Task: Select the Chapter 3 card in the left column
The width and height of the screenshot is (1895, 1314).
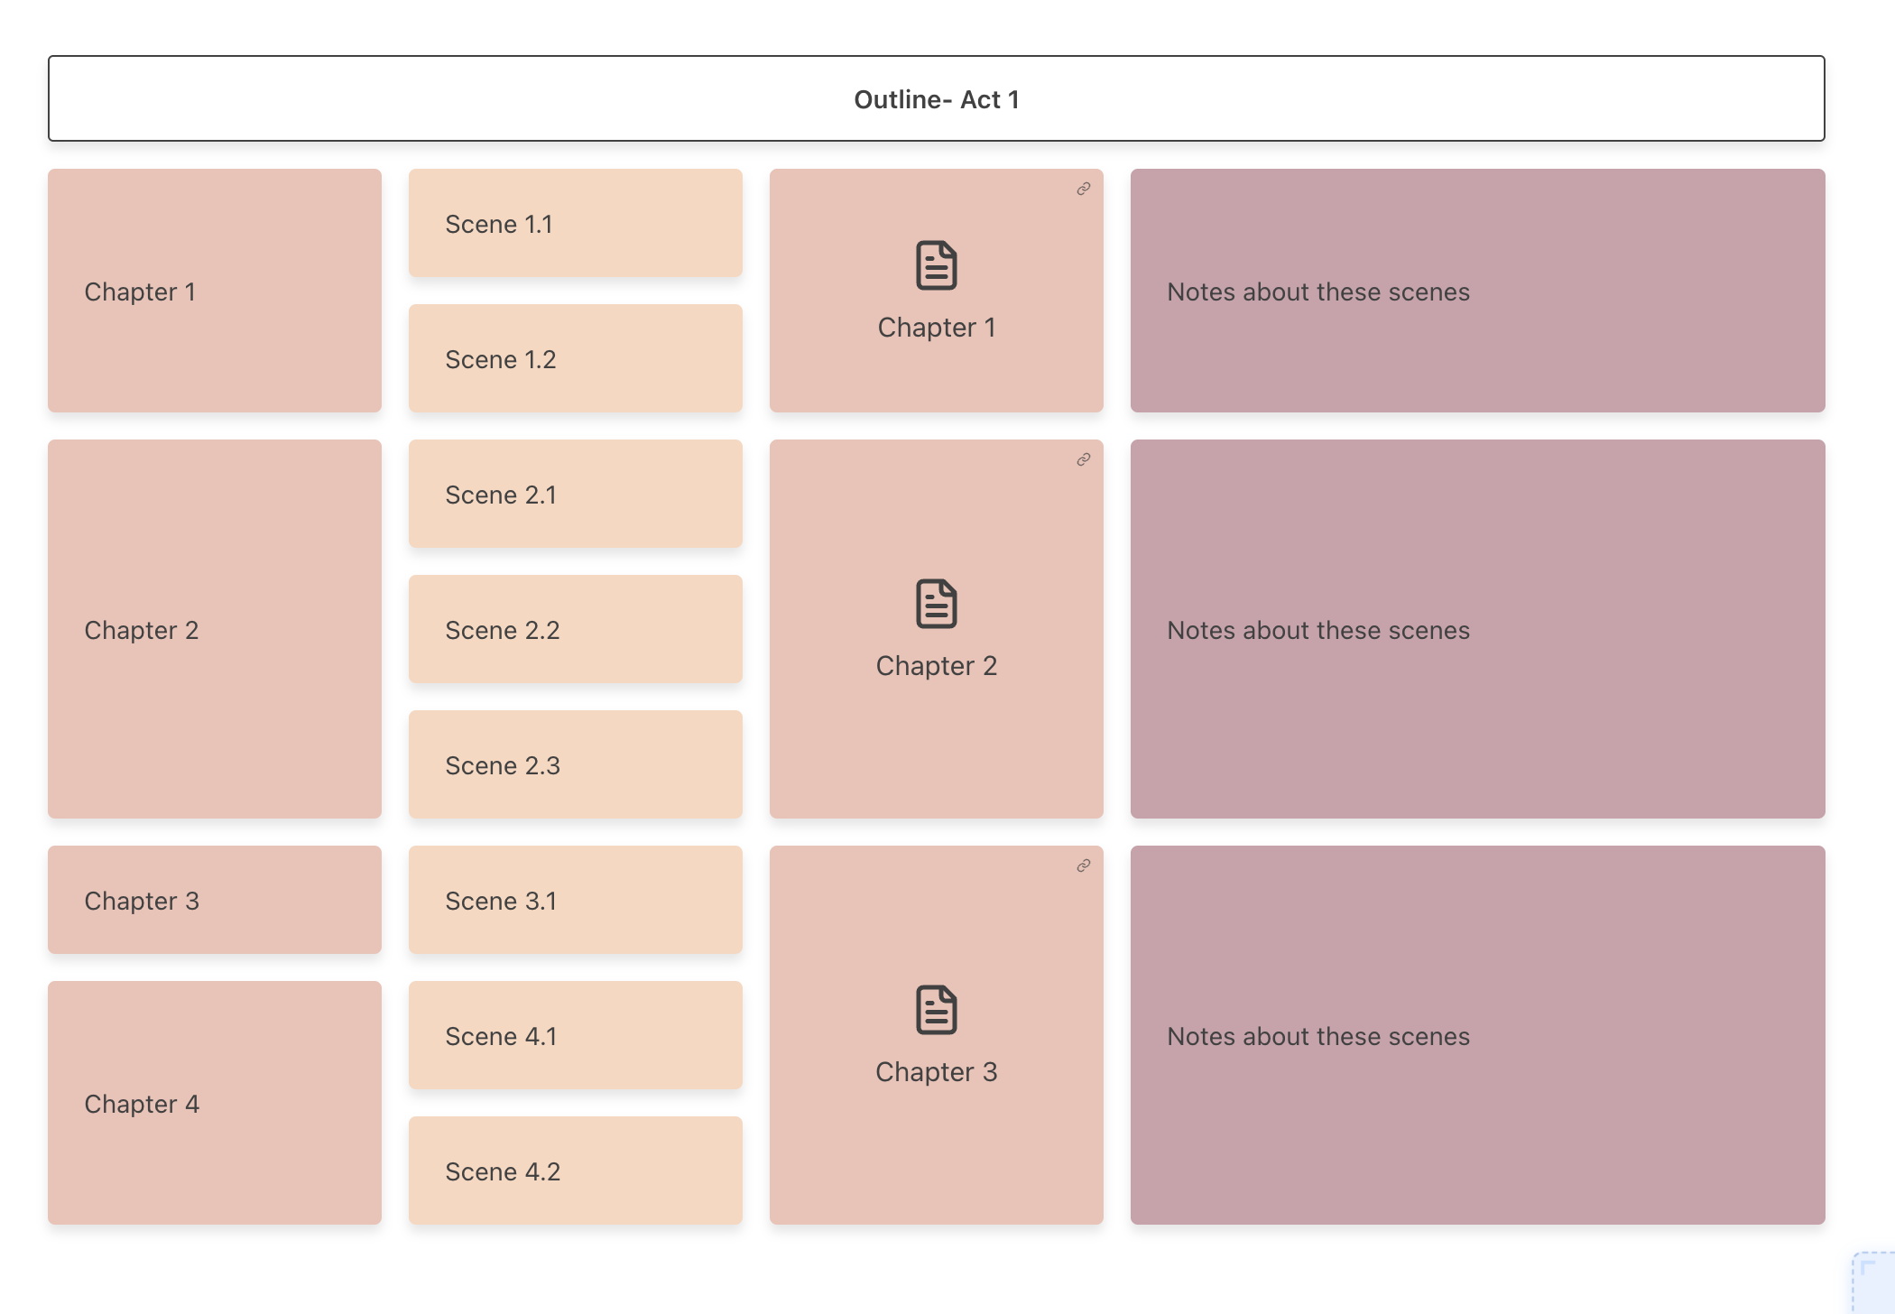Action: point(214,900)
